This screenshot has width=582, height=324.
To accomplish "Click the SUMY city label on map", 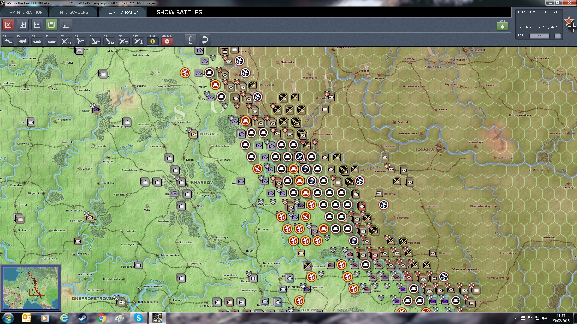I will tap(86, 111).
